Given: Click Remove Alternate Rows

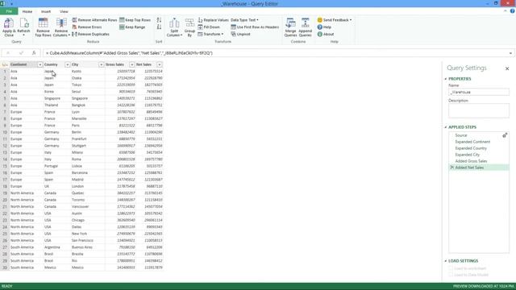Looking at the screenshot, I should 94,20.
